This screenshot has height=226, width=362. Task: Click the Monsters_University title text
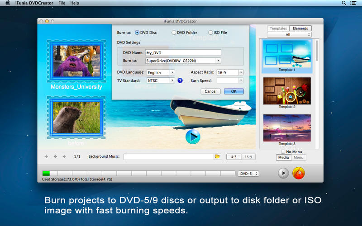point(76,87)
